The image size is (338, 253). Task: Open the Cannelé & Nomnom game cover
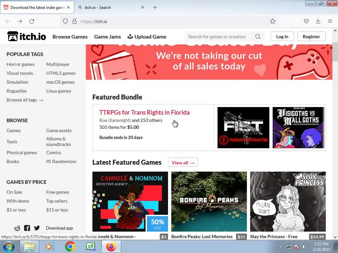click(x=130, y=202)
